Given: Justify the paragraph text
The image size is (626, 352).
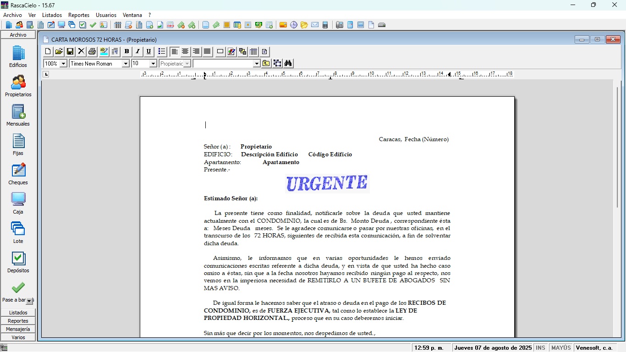Looking at the screenshot, I should (x=208, y=51).
